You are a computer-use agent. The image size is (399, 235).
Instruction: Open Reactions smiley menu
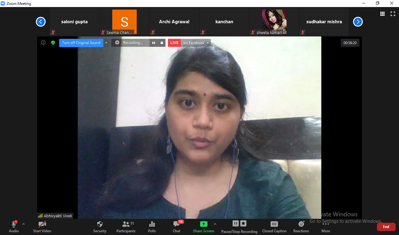pyautogui.click(x=301, y=227)
